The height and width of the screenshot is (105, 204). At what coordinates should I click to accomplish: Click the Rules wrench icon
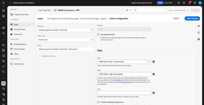click(12, 25)
